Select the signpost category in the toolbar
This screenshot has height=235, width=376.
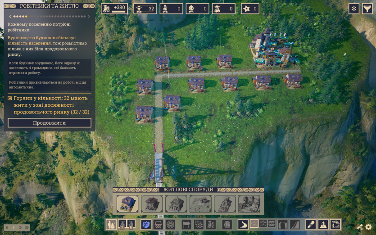click(186, 224)
